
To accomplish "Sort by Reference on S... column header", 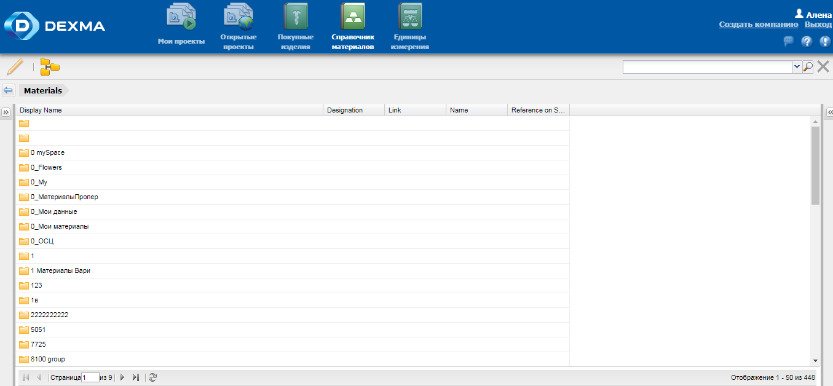I will [x=539, y=110].
